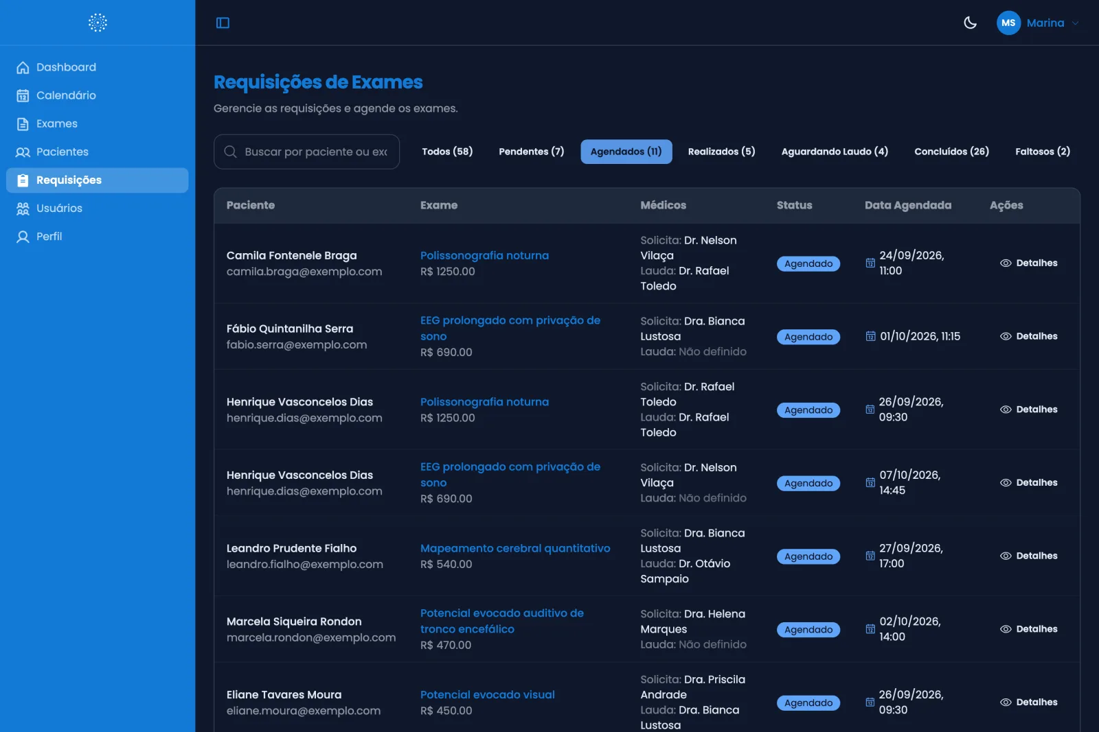Switch to Pendentes (7) tab

tap(531, 152)
